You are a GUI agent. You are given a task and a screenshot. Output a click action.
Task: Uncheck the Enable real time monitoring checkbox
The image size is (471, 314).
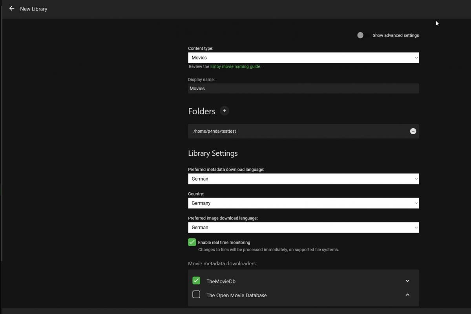(x=192, y=242)
